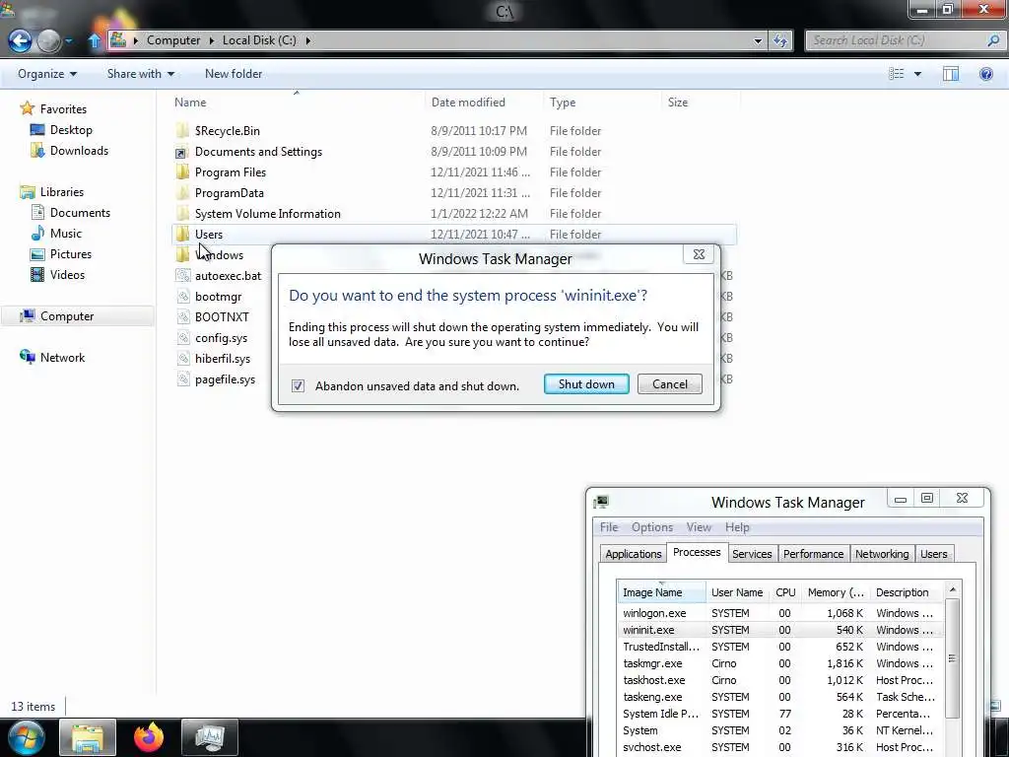Open Task Manager File menu

coord(609,527)
